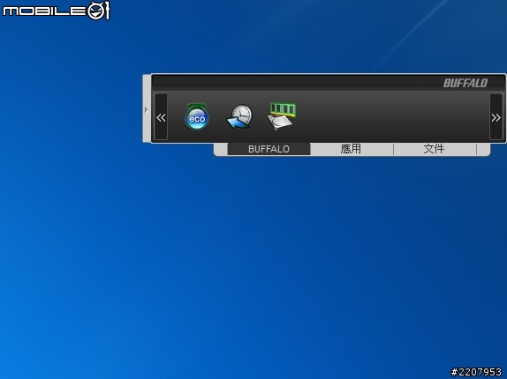Image resolution: width=507 pixels, height=379 pixels.
Task: Open the RAM disk utility icon
Action: 282,116
